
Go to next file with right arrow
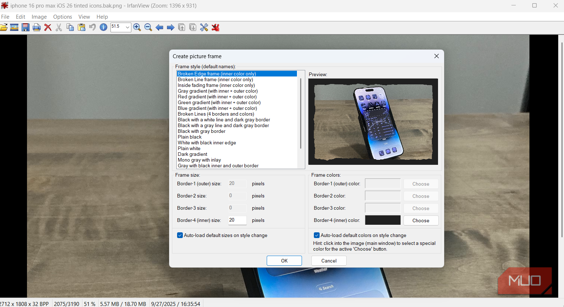coord(171,27)
